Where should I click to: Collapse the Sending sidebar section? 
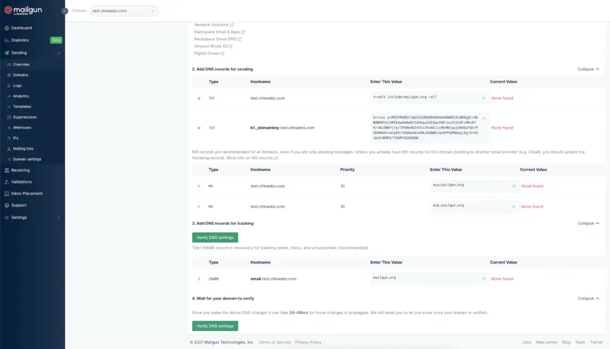[58, 52]
